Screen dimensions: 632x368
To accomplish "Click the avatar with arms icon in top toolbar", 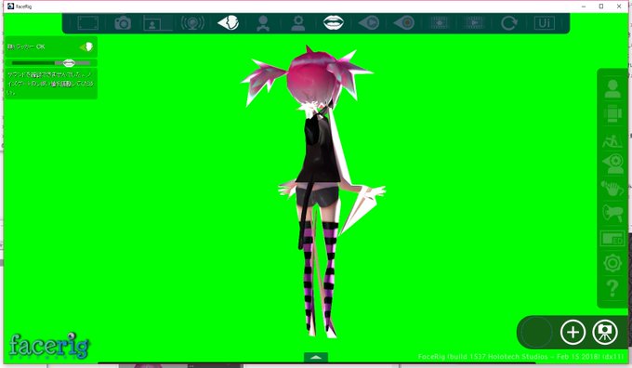I will (x=263, y=23).
